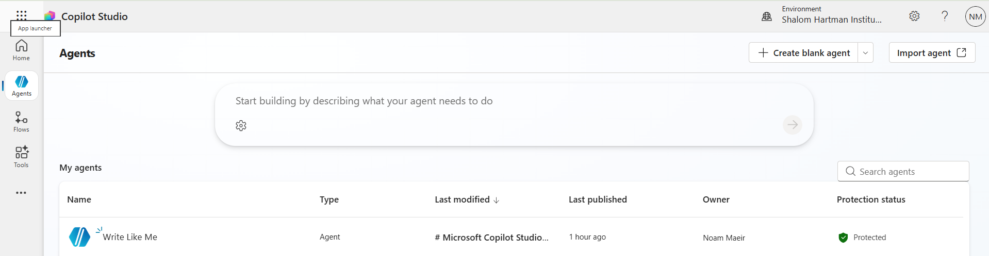
Task: Open Help question mark icon
Action: [x=945, y=16]
